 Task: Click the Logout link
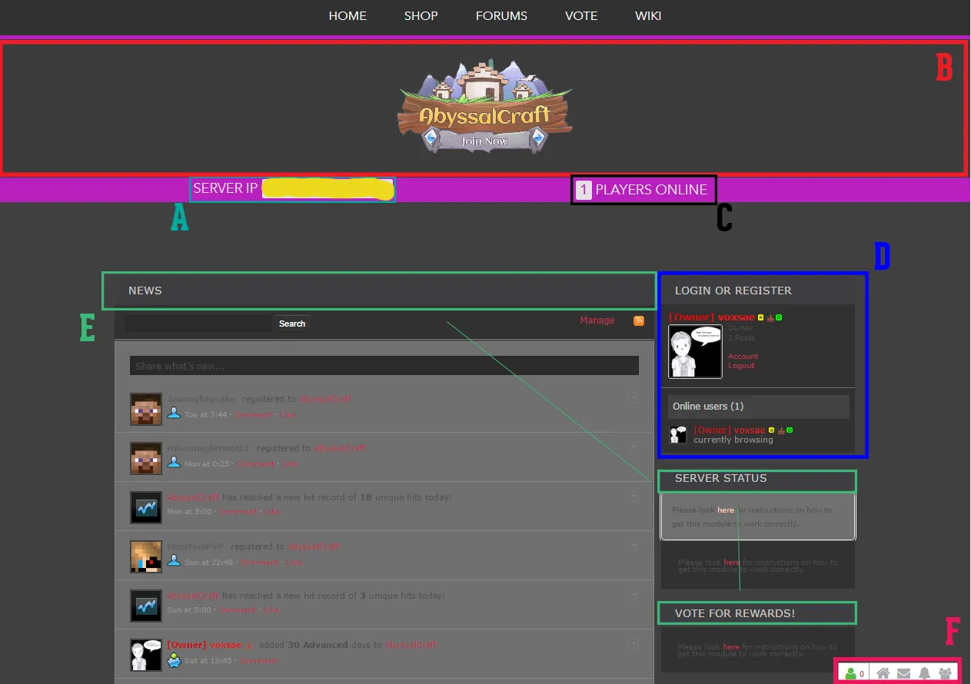point(742,366)
